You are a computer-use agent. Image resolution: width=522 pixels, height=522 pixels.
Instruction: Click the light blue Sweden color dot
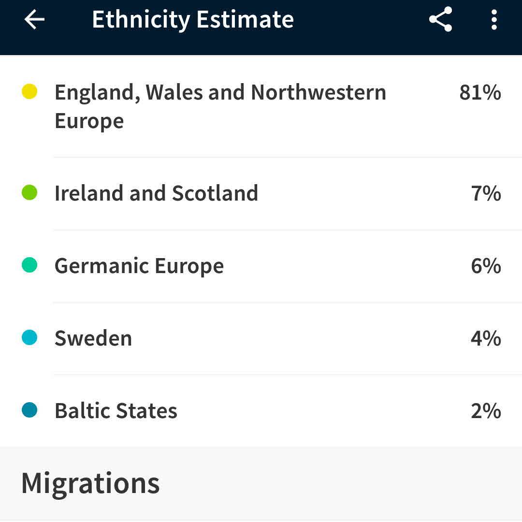click(x=29, y=338)
